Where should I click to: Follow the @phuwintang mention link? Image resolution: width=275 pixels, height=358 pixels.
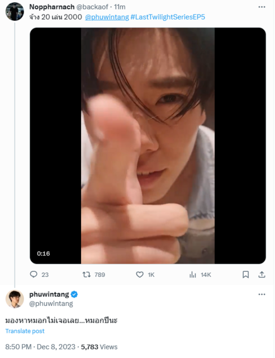(107, 17)
